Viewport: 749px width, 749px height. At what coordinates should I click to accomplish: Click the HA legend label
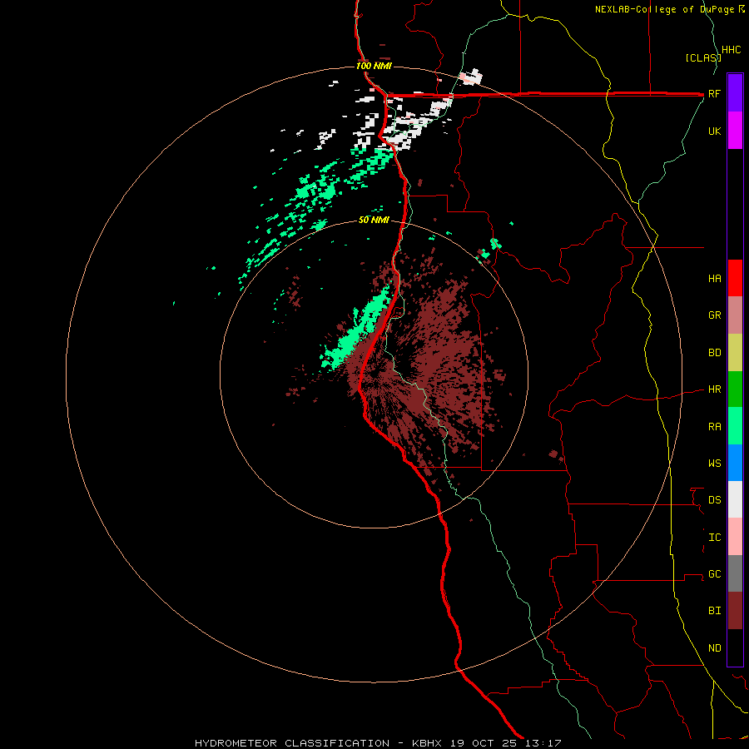(714, 278)
